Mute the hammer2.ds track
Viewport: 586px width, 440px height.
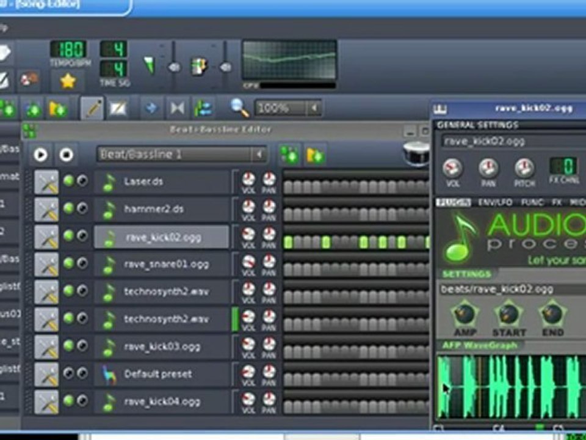pos(68,208)
